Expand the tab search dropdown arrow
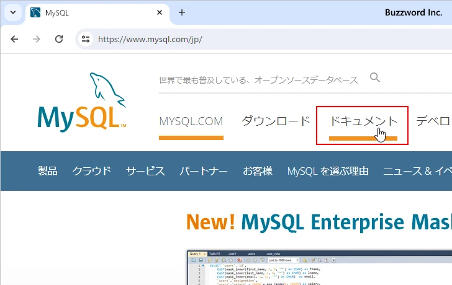 point(12,12)
